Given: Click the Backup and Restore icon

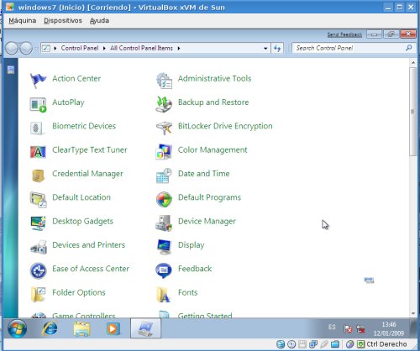Looking at the screenshot, I should (164, 104).
